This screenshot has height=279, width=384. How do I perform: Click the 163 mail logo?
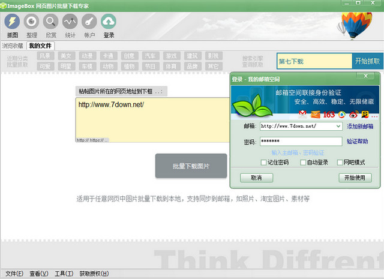point(329,115)
